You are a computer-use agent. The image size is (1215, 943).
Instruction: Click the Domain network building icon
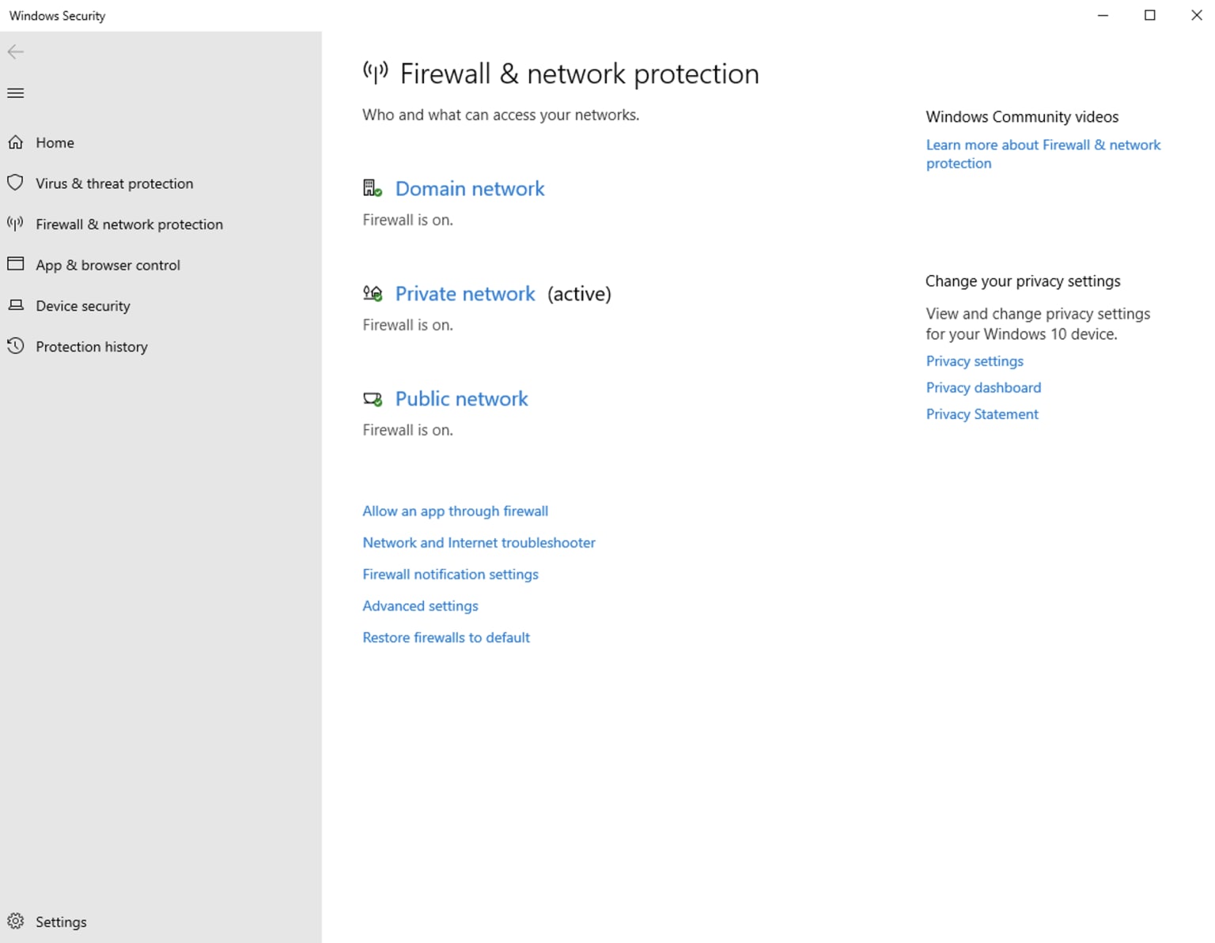tap(373, 188)
